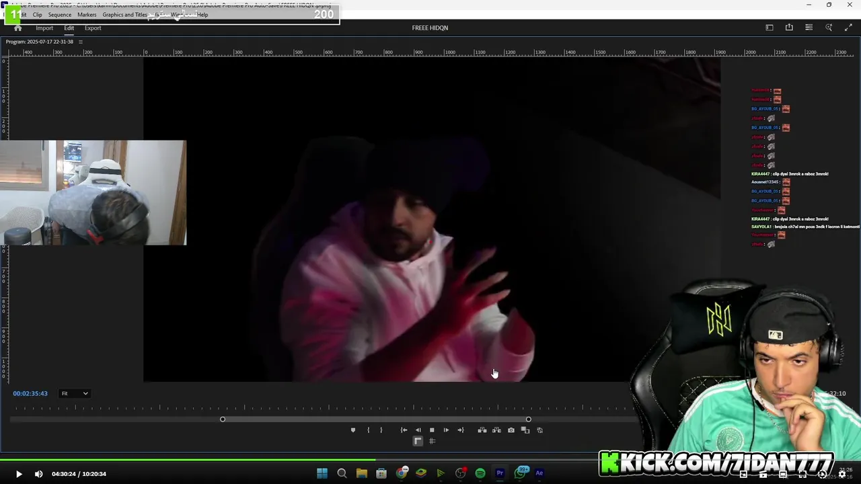The width and height of the screenshot is (861, 484).
Task: Toggle proxies button in transport row
Action: (x=539, y=430)
